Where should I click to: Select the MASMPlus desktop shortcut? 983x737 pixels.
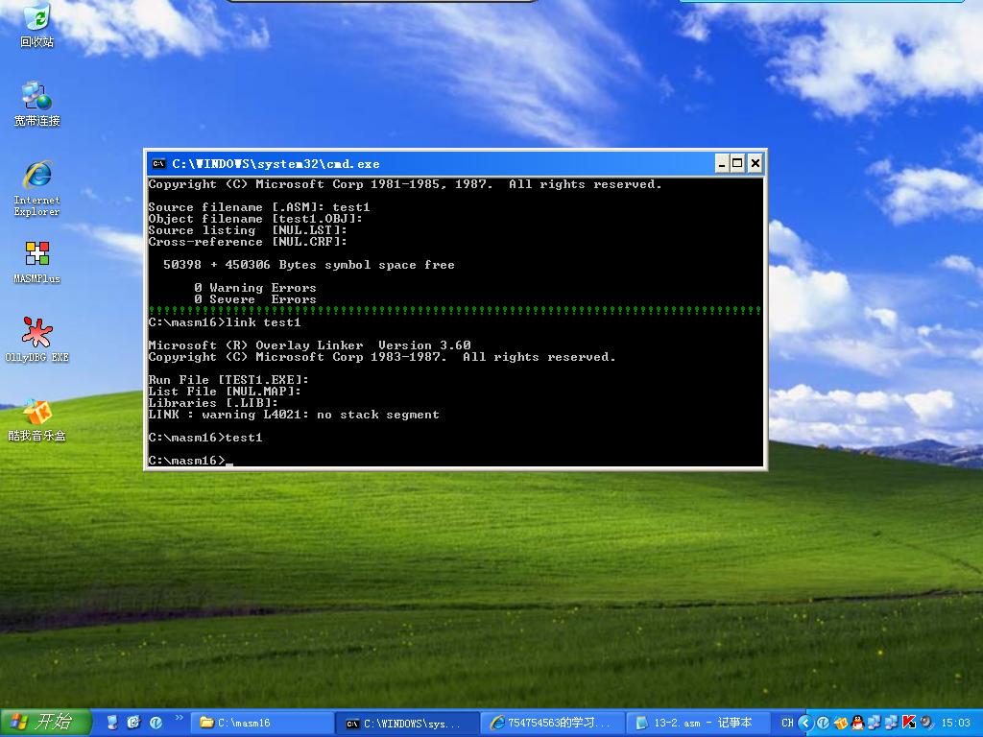36,262
